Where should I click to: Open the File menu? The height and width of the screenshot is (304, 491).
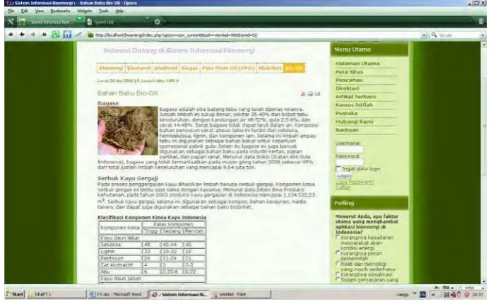(x=11, y=11)
